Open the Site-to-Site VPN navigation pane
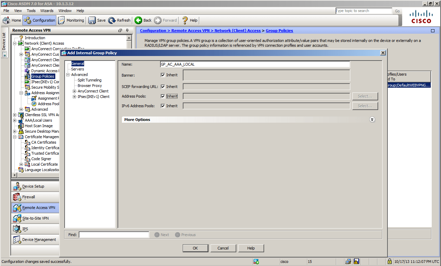Screen dimensions: 441x266 point(35,218)
